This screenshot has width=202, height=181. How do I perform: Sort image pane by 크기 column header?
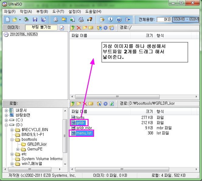click(142, 35)
